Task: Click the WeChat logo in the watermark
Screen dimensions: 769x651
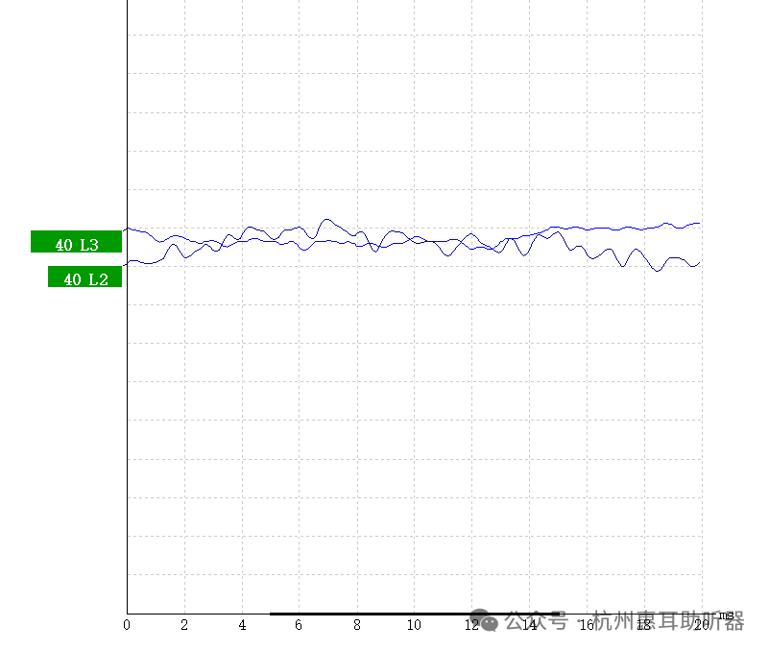Action: tap(490, 622)
